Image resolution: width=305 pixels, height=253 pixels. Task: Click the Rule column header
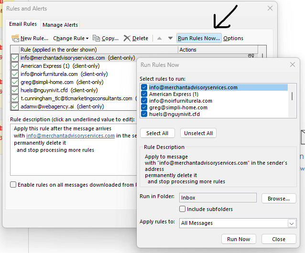pyautogui.click(x=98, y=50)
